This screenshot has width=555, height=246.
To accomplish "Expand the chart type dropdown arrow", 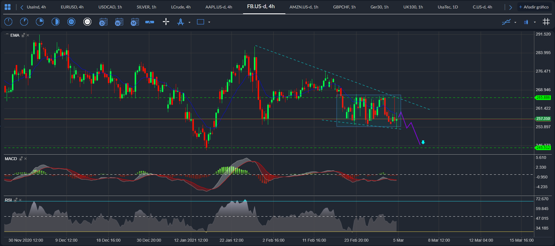I will point(535,22).
